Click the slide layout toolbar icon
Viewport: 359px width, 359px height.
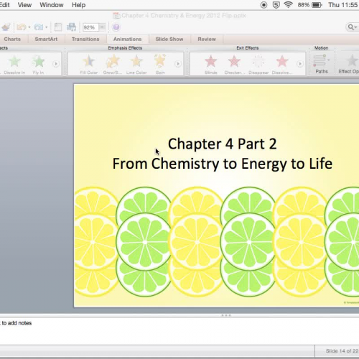pos(58,27)
